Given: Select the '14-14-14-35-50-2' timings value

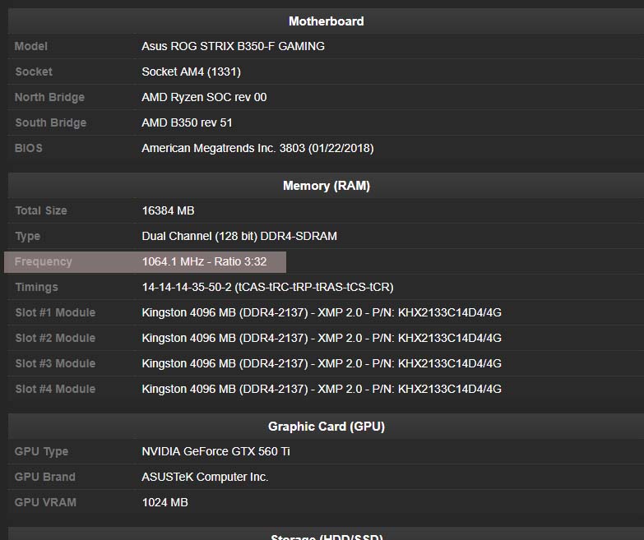Looking at the screenshot, I should [267, 287].
